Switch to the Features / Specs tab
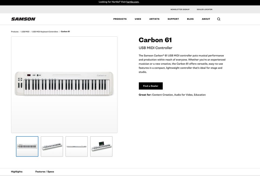Screen dimensions: 260x176 click(45, 171)
